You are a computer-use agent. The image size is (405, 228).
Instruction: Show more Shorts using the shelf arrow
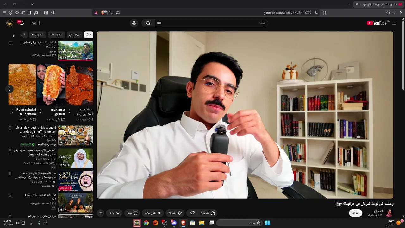pos(9,89)
